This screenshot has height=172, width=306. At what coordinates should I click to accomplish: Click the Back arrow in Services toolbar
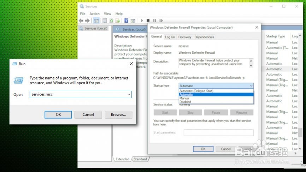tap(81, 20)
